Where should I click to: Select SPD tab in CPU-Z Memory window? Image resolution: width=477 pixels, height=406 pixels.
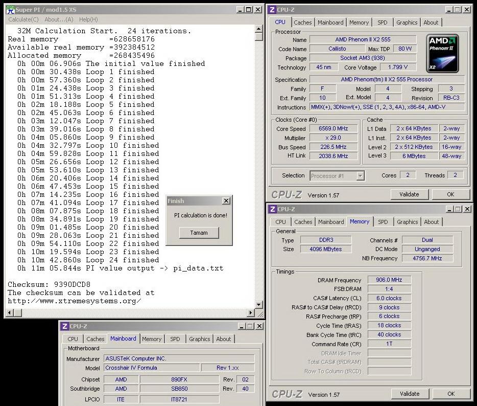pyautogui.click(x=383, y=222)
